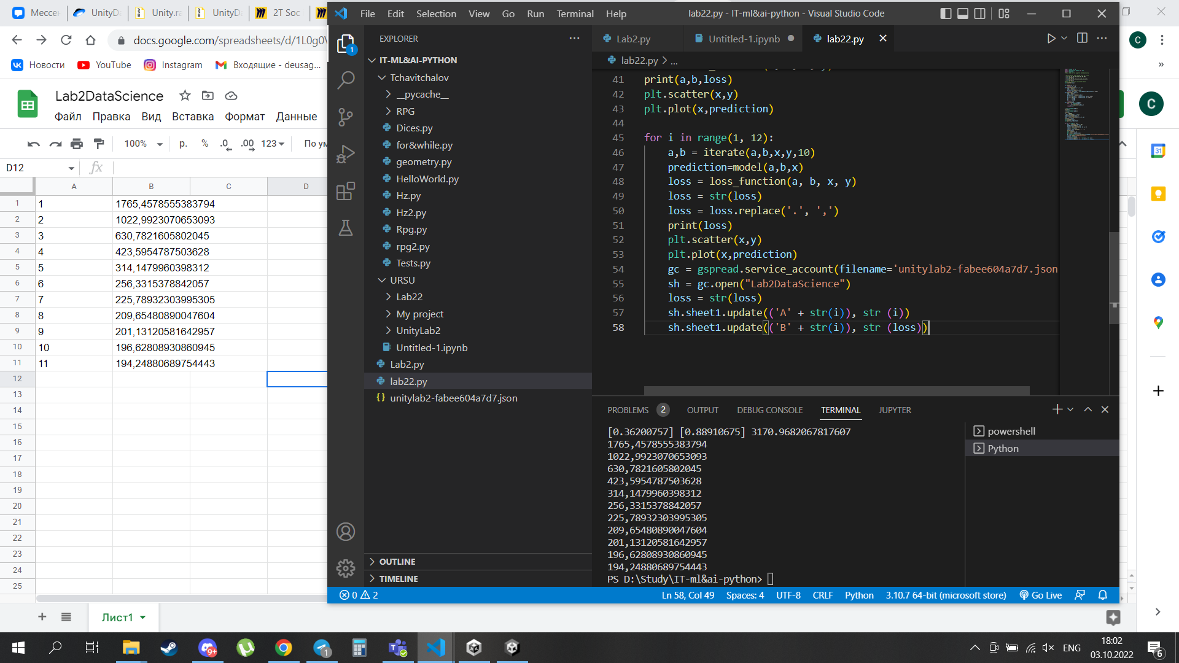The height and width of the screenshot is (663, 1179).
Task: Open Source Control view in activity bar
Action: 346,117
